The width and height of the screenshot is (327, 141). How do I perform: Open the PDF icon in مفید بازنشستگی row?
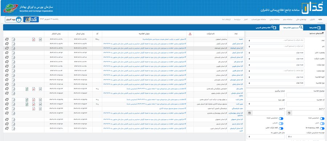tap(33, 109)
